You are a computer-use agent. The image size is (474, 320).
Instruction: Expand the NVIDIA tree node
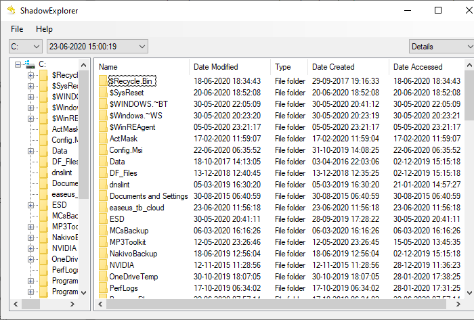pyautogui.click(x=30, y=248)
